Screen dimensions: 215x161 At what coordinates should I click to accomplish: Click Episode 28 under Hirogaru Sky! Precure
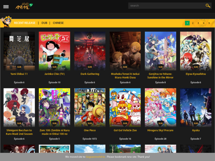161,139
